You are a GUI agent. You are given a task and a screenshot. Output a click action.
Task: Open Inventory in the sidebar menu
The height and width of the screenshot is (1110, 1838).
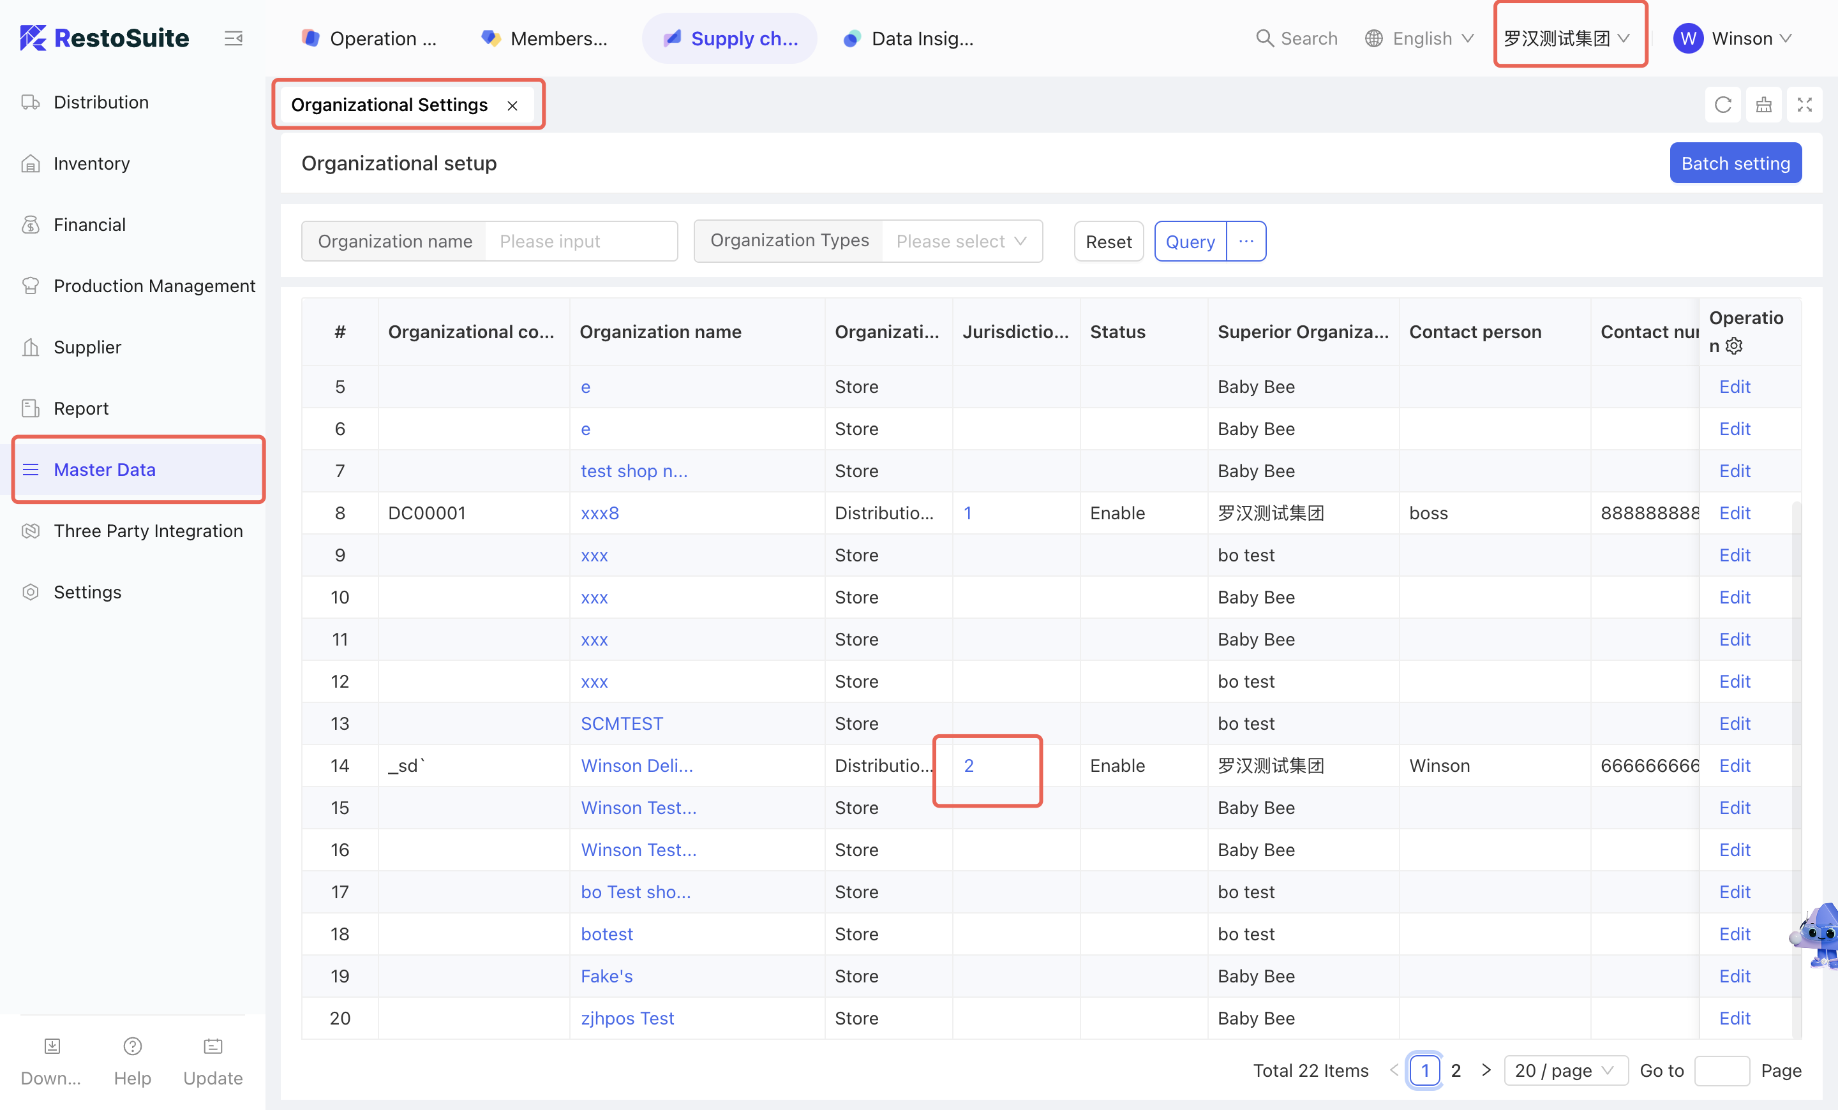(x=91, y=163)
